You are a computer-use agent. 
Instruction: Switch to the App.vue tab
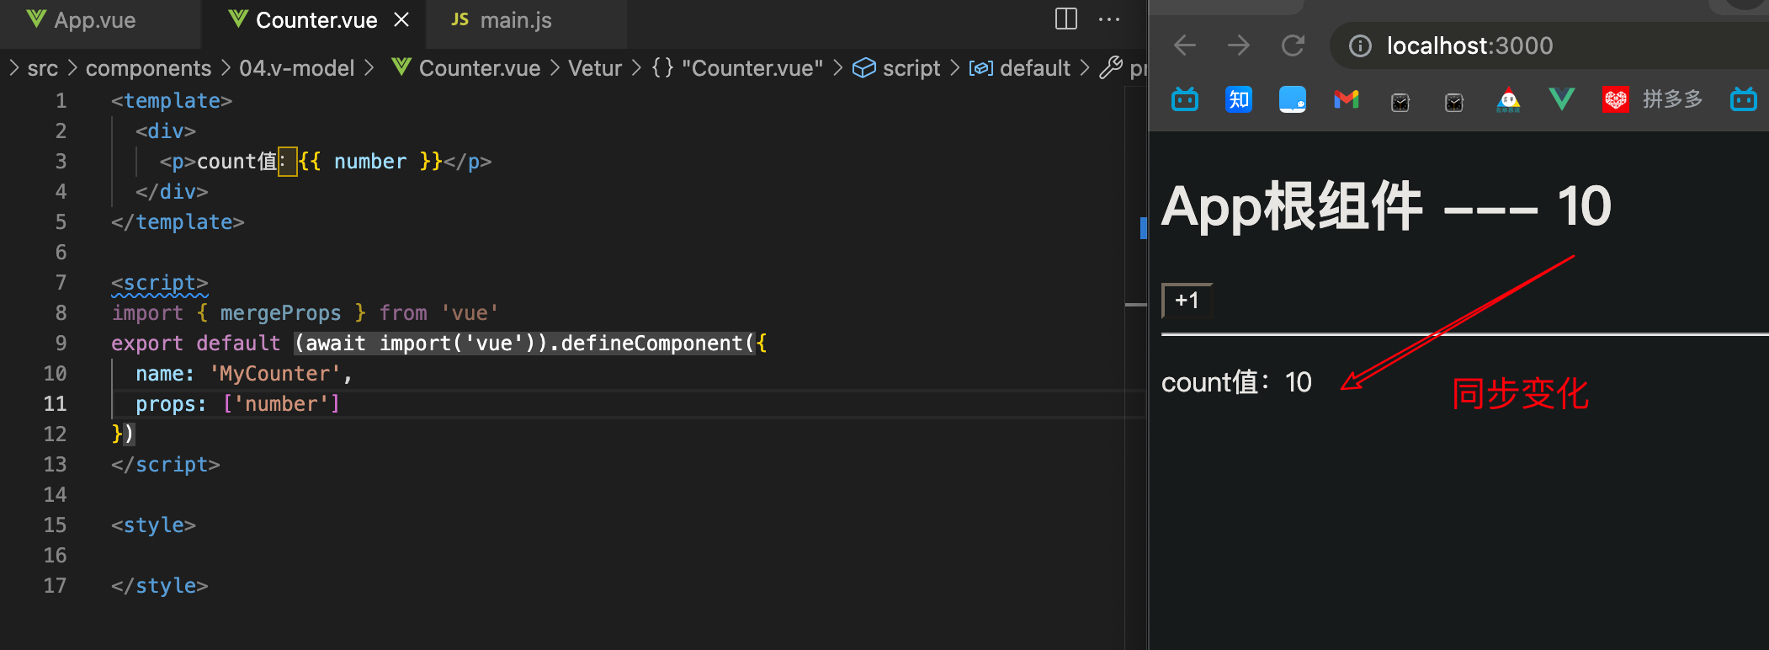(x=94, y=20)
